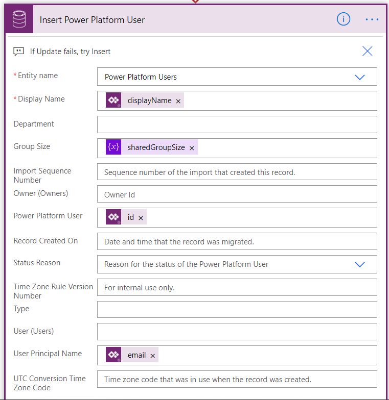
Task: Select the displayName token text
Action: click(x=149, y=101)
